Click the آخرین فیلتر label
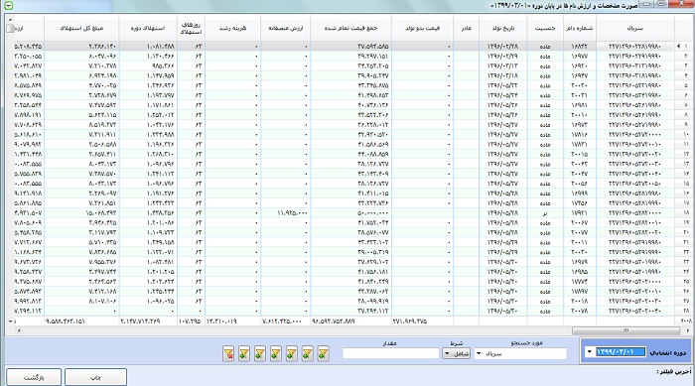This screenshot has height=386, width=695. click(673, 372)
